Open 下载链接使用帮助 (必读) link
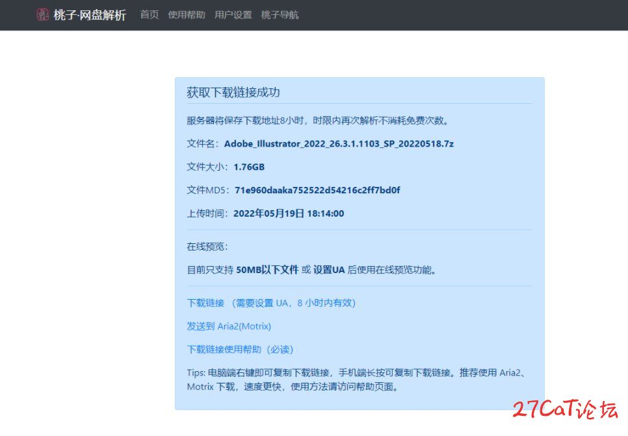Screen dimensions: 628x436 point(240,350)
